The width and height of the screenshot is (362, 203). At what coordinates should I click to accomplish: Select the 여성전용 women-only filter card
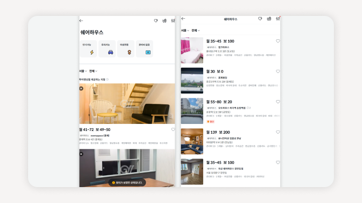coord(126,49)
